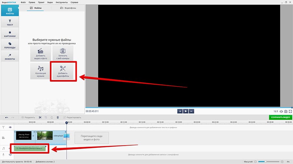The height and width of the screenshot is (164, 293).
Task: Click Добавить аудиофайлы button
Action: [x=63, y=71]
